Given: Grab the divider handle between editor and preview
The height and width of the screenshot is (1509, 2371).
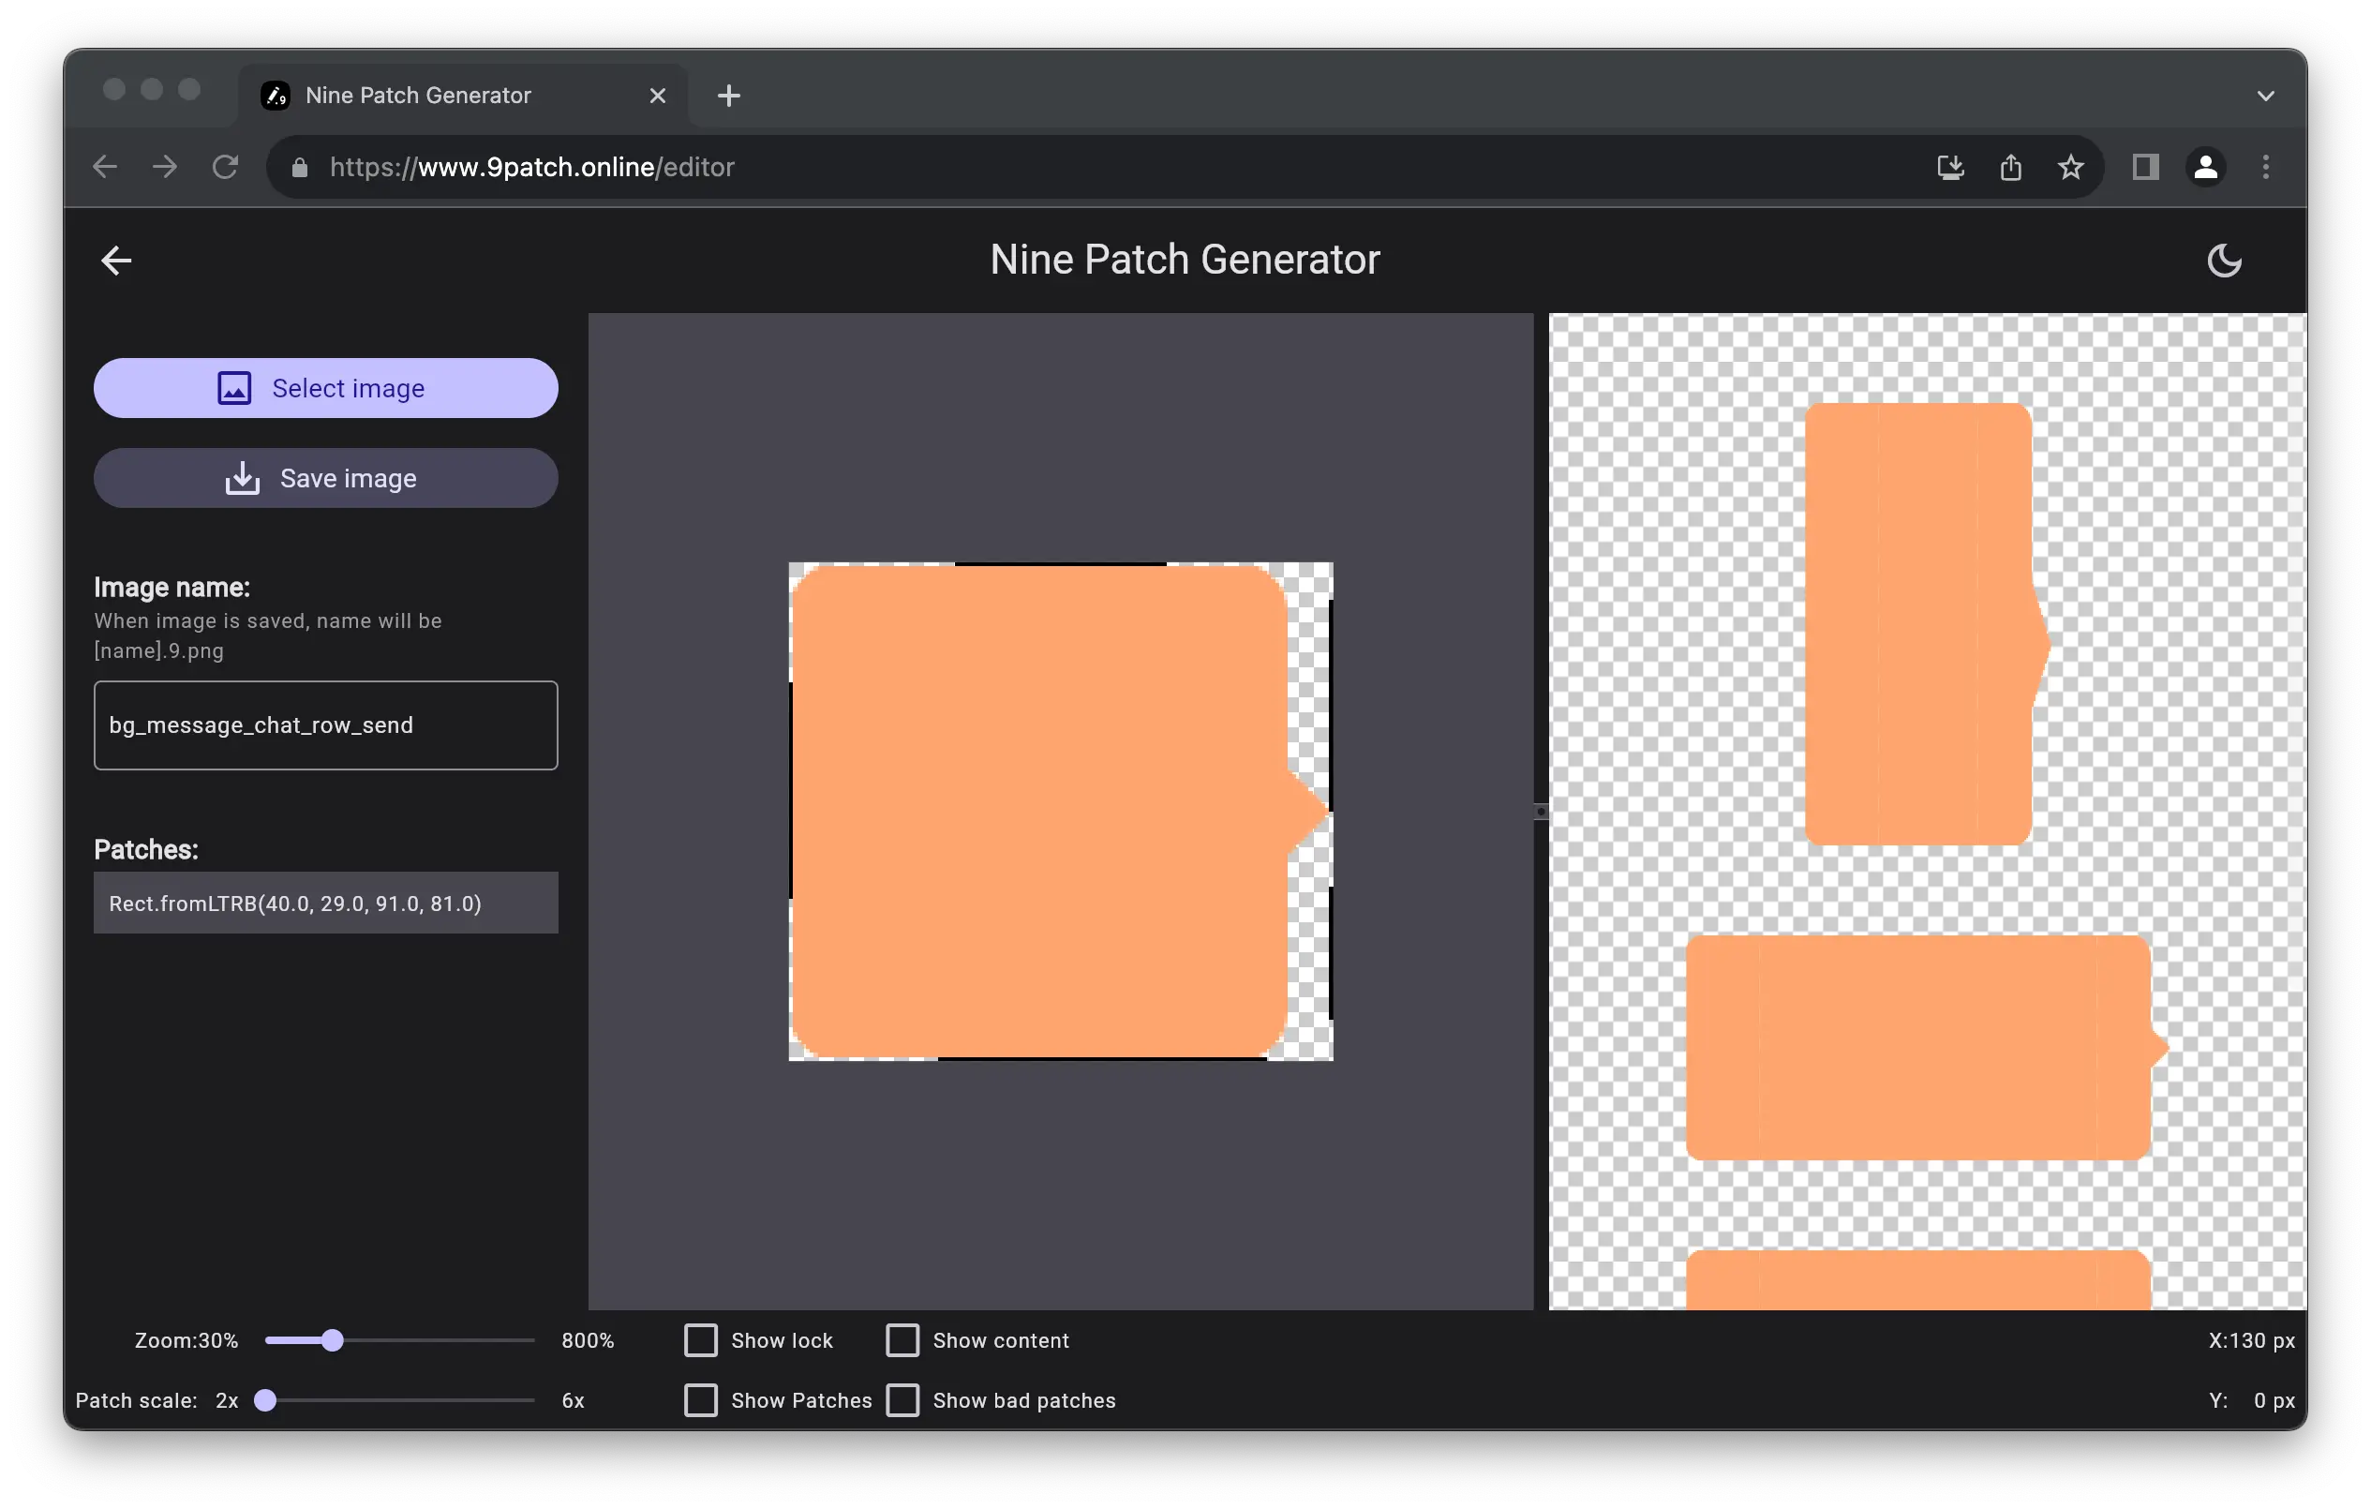Looking at the screenshot, I should (1541, 812).
